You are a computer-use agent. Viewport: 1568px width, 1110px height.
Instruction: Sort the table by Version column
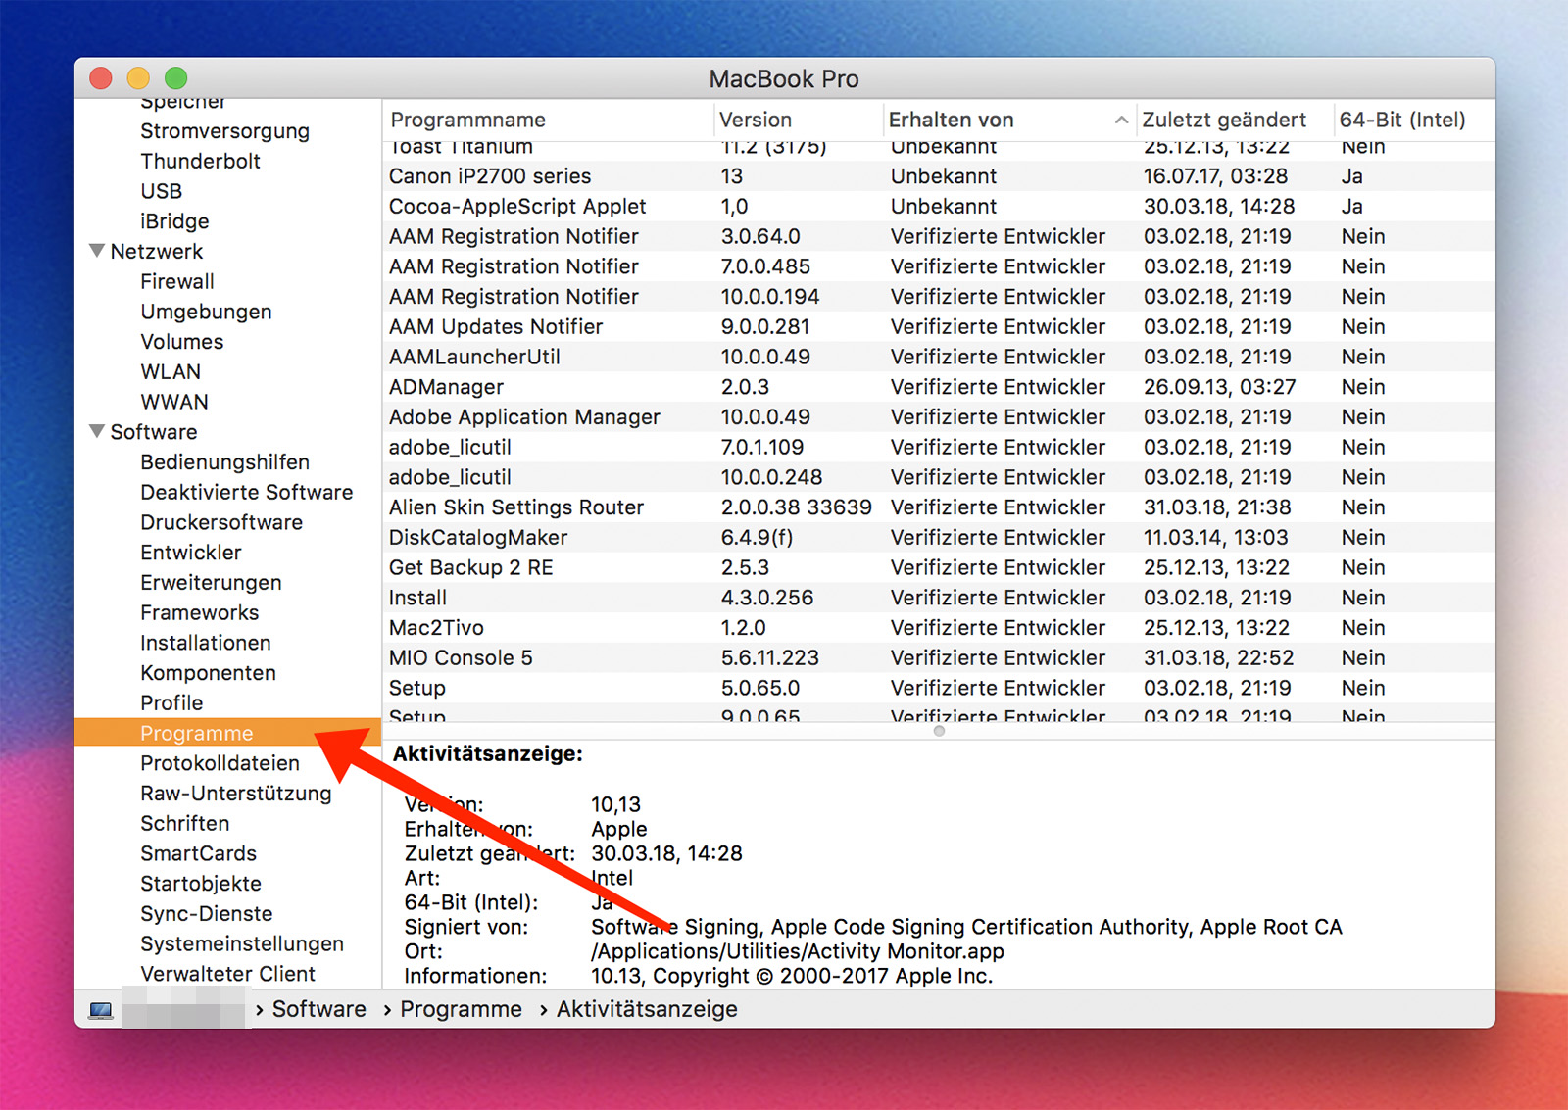pos(798,120)
